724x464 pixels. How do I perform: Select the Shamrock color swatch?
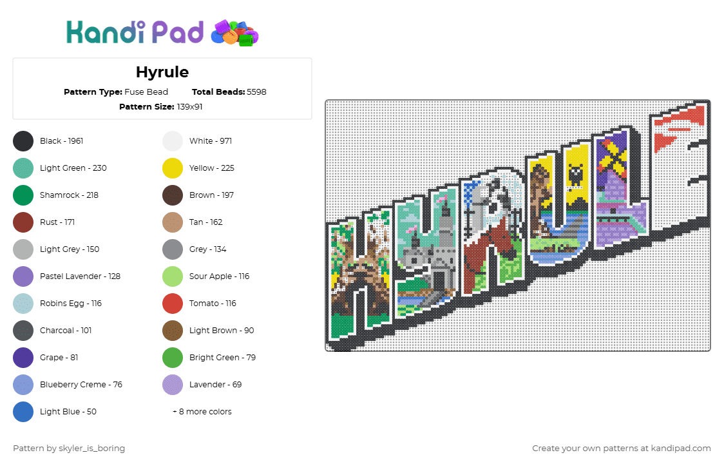23,195
